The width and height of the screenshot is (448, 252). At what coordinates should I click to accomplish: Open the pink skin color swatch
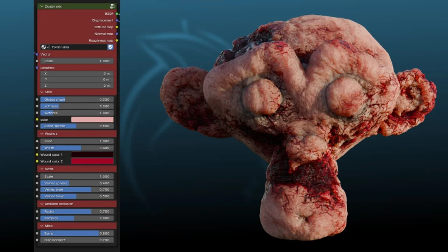(92, 119)
